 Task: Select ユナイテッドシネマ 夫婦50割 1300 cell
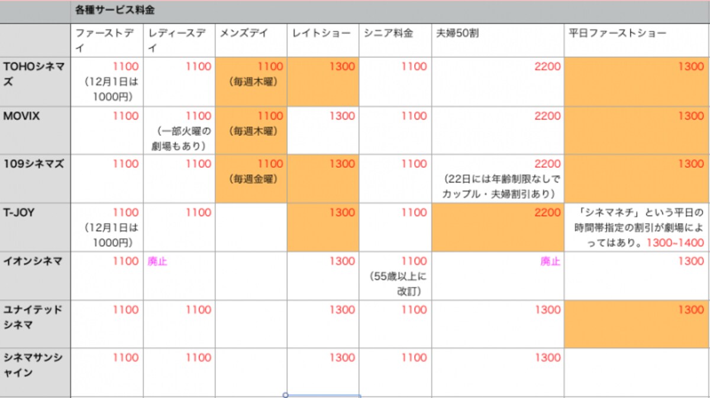[x=498, y=324]
